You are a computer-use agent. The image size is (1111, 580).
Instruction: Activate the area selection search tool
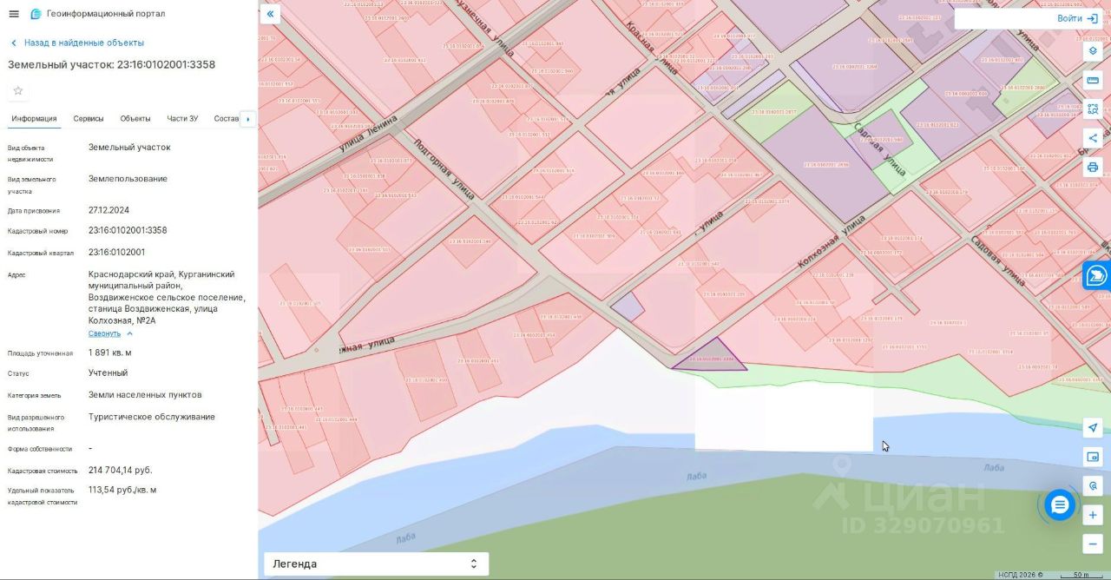tap(1093, 109)
